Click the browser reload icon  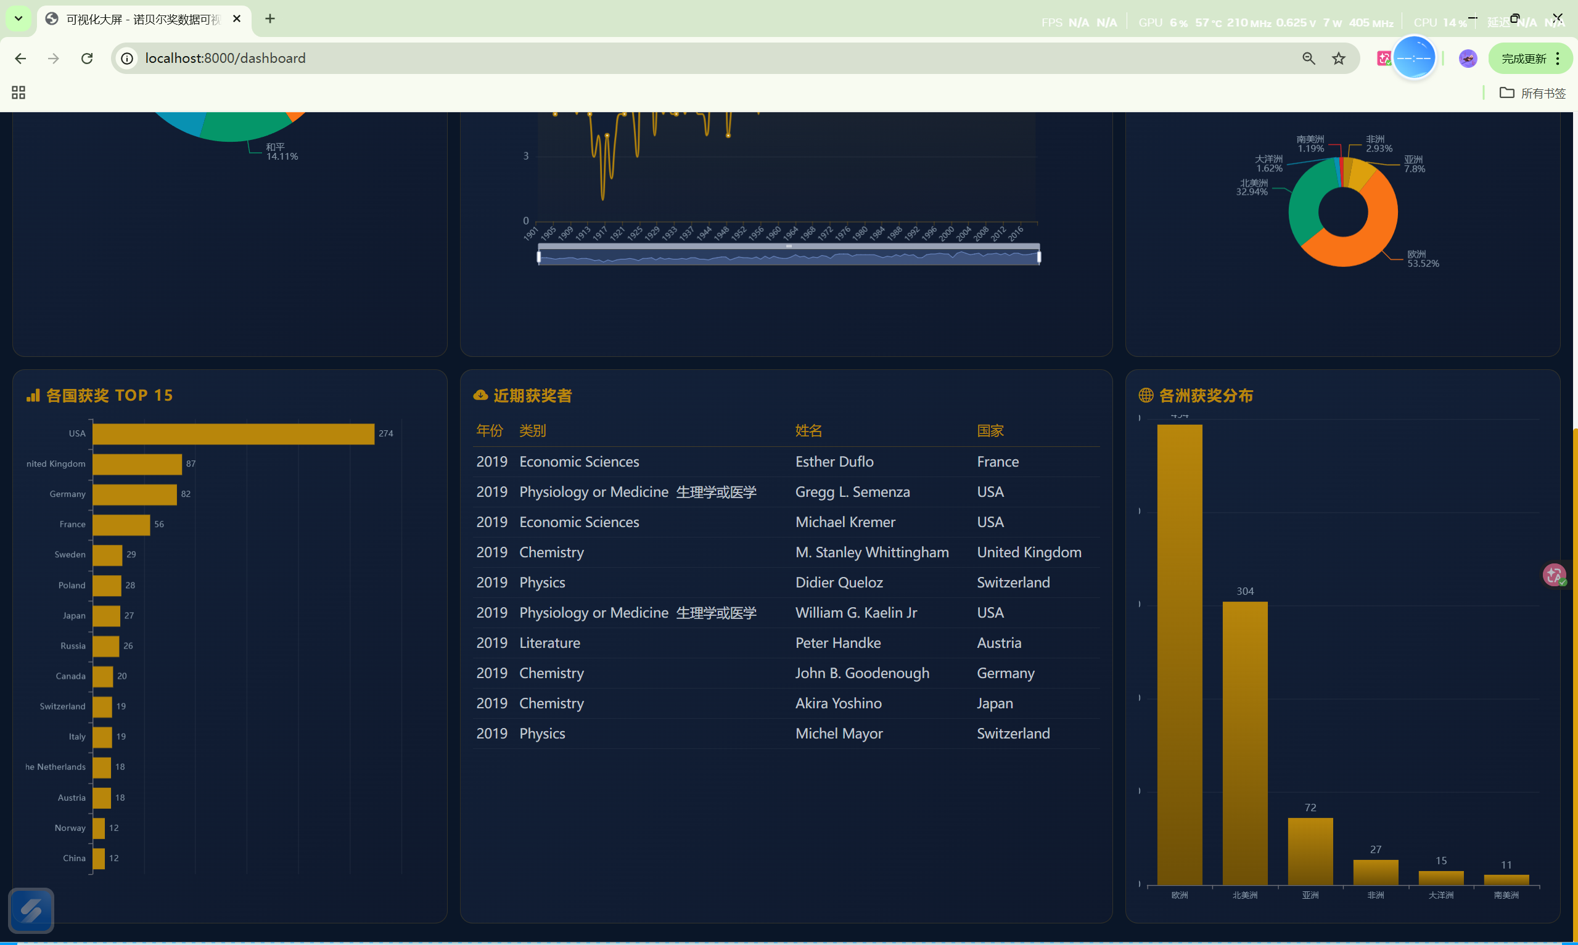87,59
